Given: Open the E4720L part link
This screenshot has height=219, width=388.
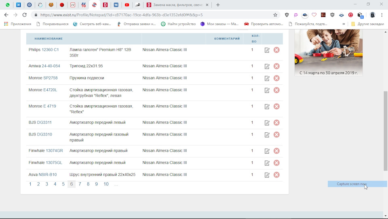Looking at the screenshot, I should [x=50, y=90].
